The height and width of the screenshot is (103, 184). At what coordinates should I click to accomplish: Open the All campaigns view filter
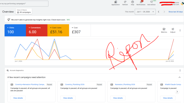point(24,11)
